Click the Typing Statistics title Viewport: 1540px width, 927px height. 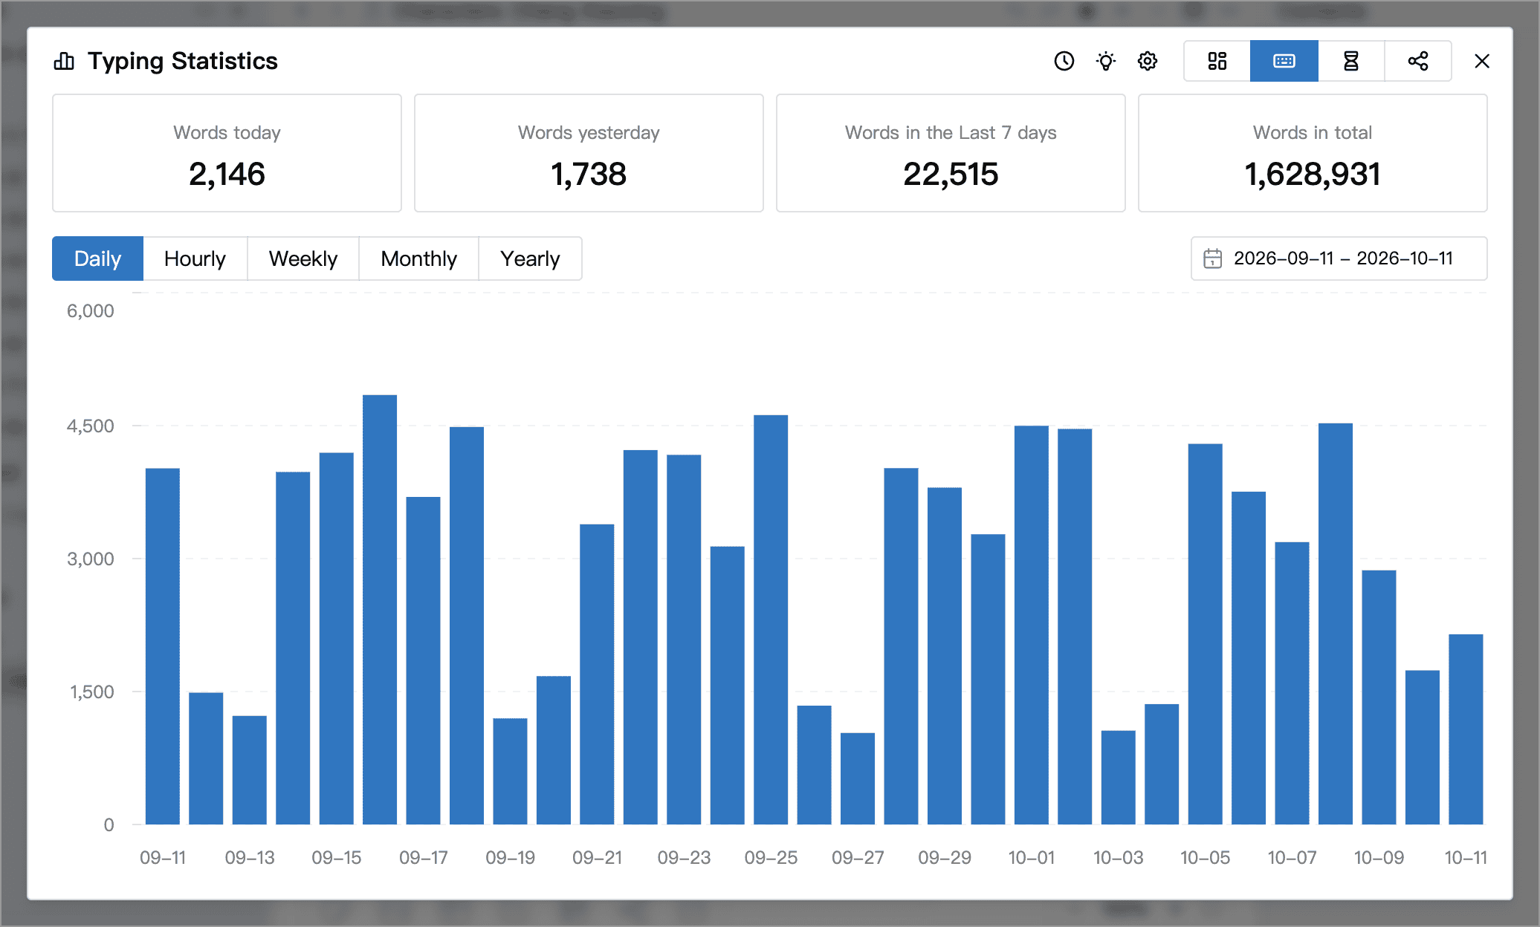pos(183,61)
